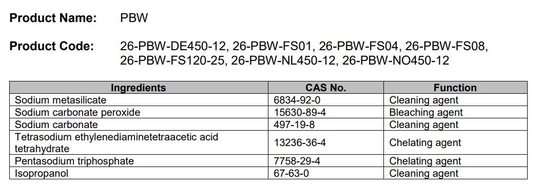The height and width of the screenshot is (187, 541).
Task: Select the Sodium metasilicate cell
Action: pyautogui.click(x=139, y=100)
